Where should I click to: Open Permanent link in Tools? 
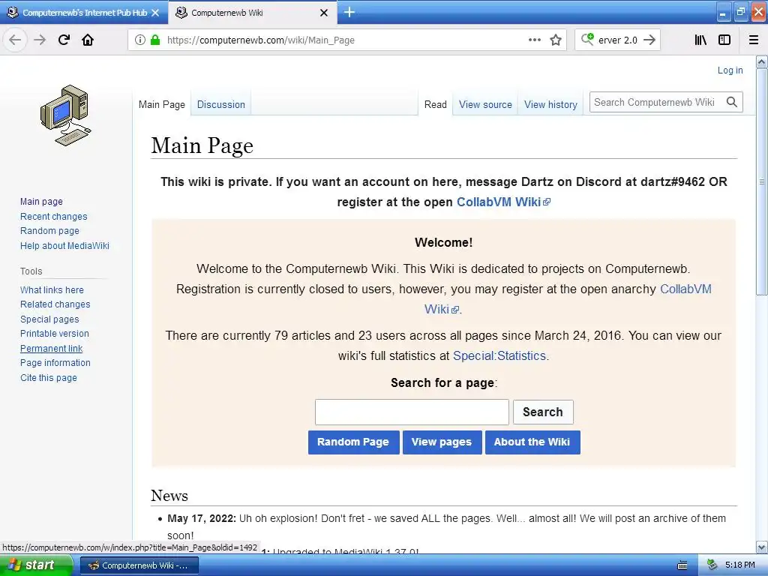pyautogui.click(x=52, y=348)
